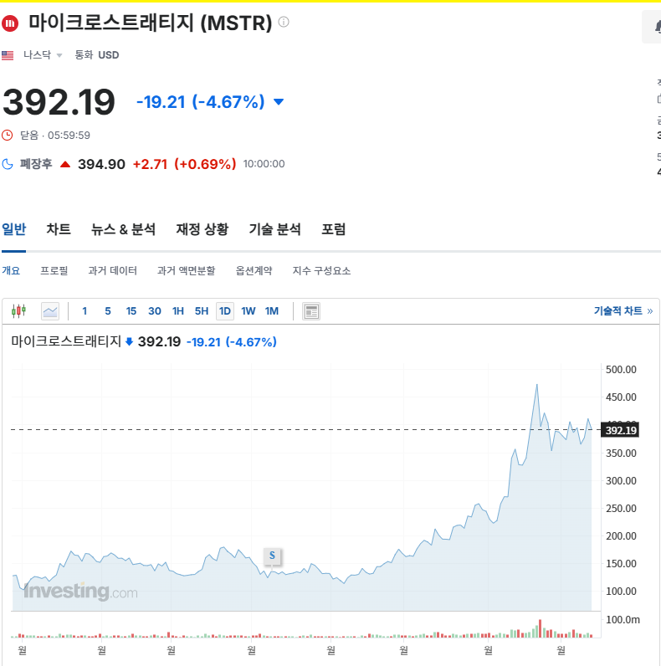661x666 pixels.
Task: Click the MSTR info circle icon
Action: click(x=284, y=22)
